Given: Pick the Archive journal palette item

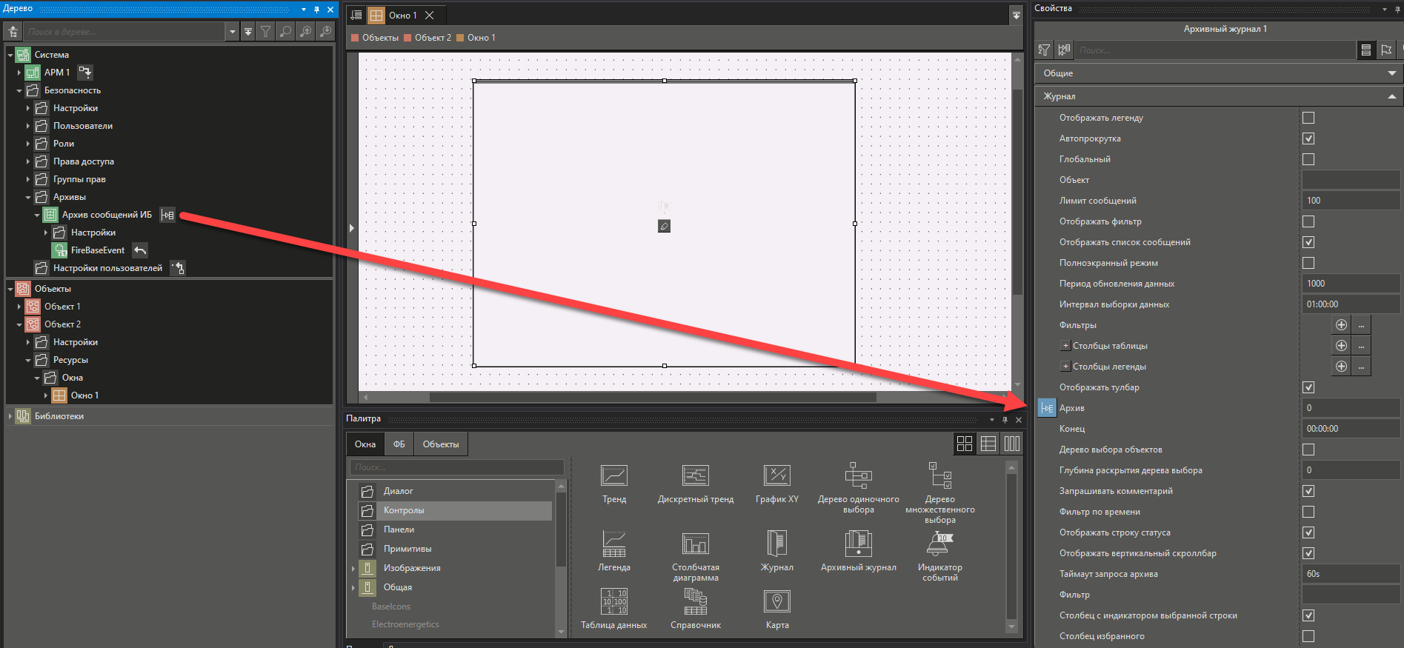Looking at the screenshot, I should coord(858,544).
